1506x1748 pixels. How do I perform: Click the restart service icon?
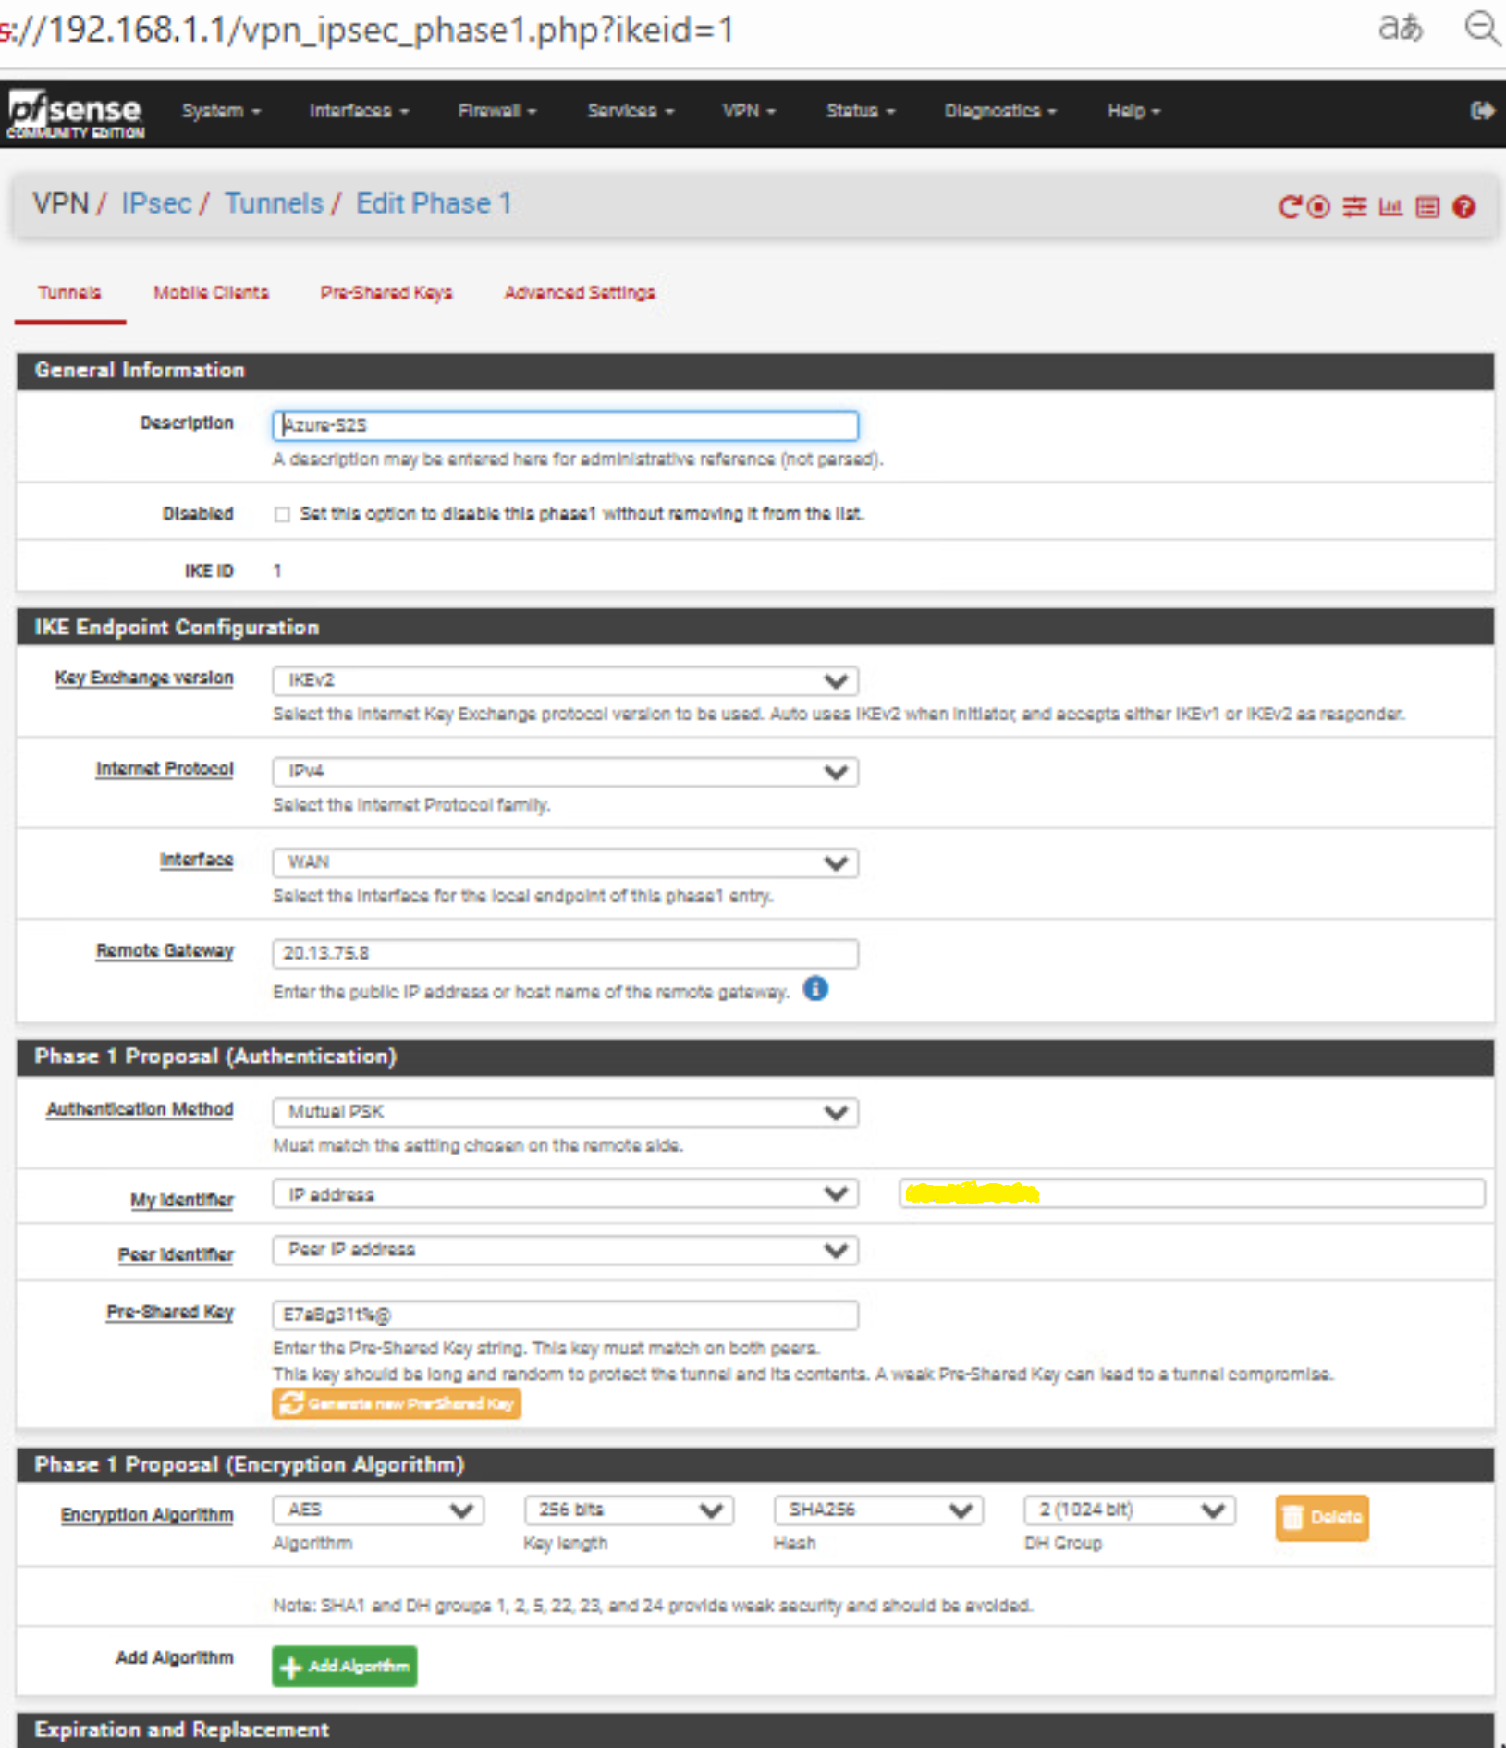[x=1289, y=207]
